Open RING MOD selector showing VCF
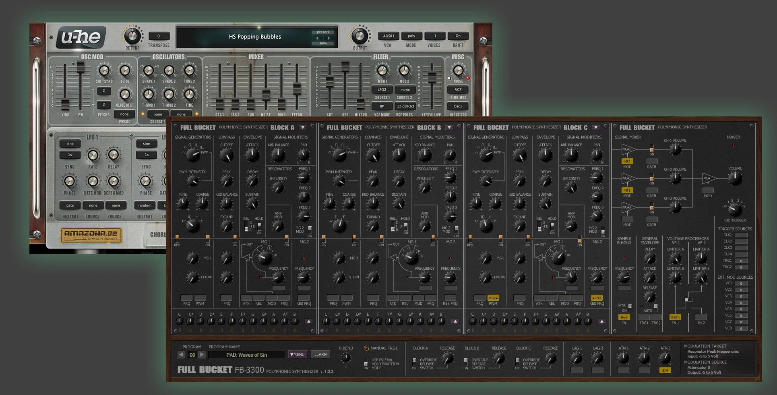The width and height of the screenshot is (777, 395). tap(458, 89)
